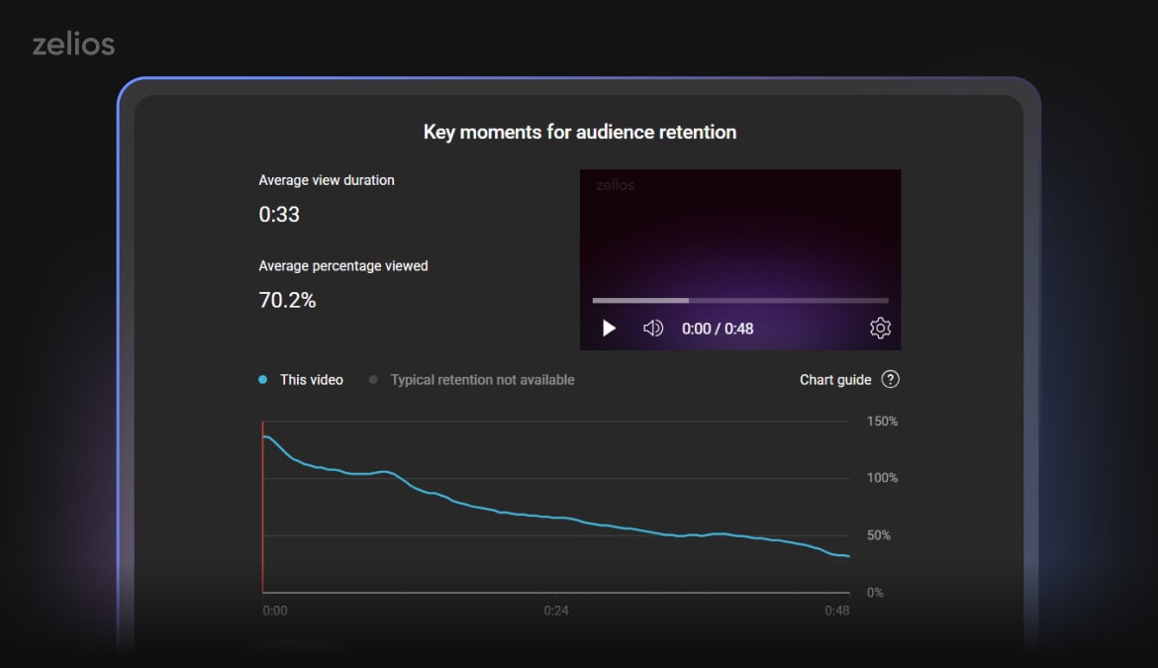The image size is (1158, 668).
Task: Click the video progress bar to seek
Action: coord(739,300)
